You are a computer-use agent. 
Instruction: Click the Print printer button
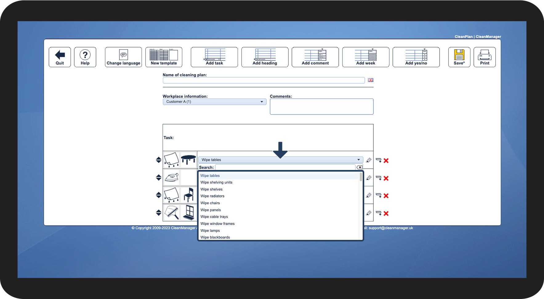click(485, 57)
